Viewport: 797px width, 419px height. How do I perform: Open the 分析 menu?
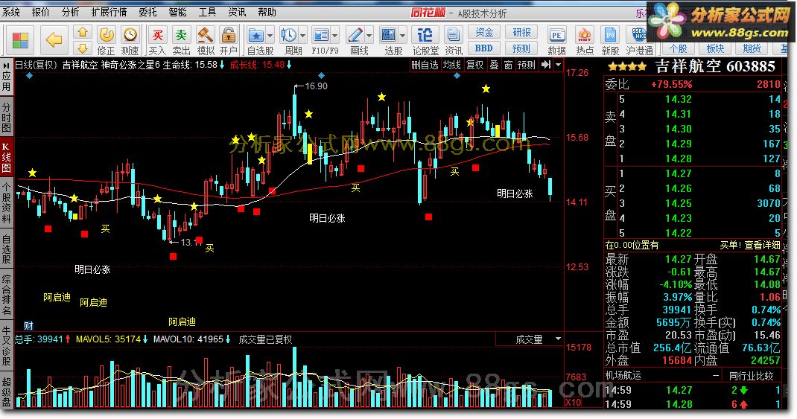70,12
